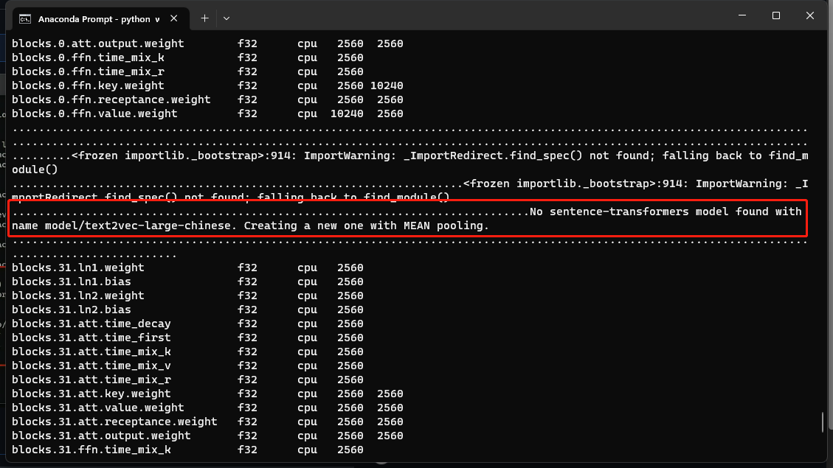This screenshot has height=468, width=833.
Task: Click the vertical scrollbar thumb
Action: click(x=823, y=422)
